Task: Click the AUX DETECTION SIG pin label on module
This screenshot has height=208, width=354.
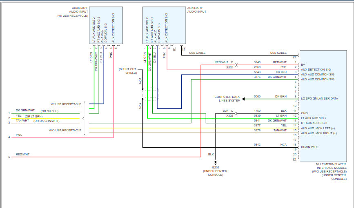Action: point(316,69)
